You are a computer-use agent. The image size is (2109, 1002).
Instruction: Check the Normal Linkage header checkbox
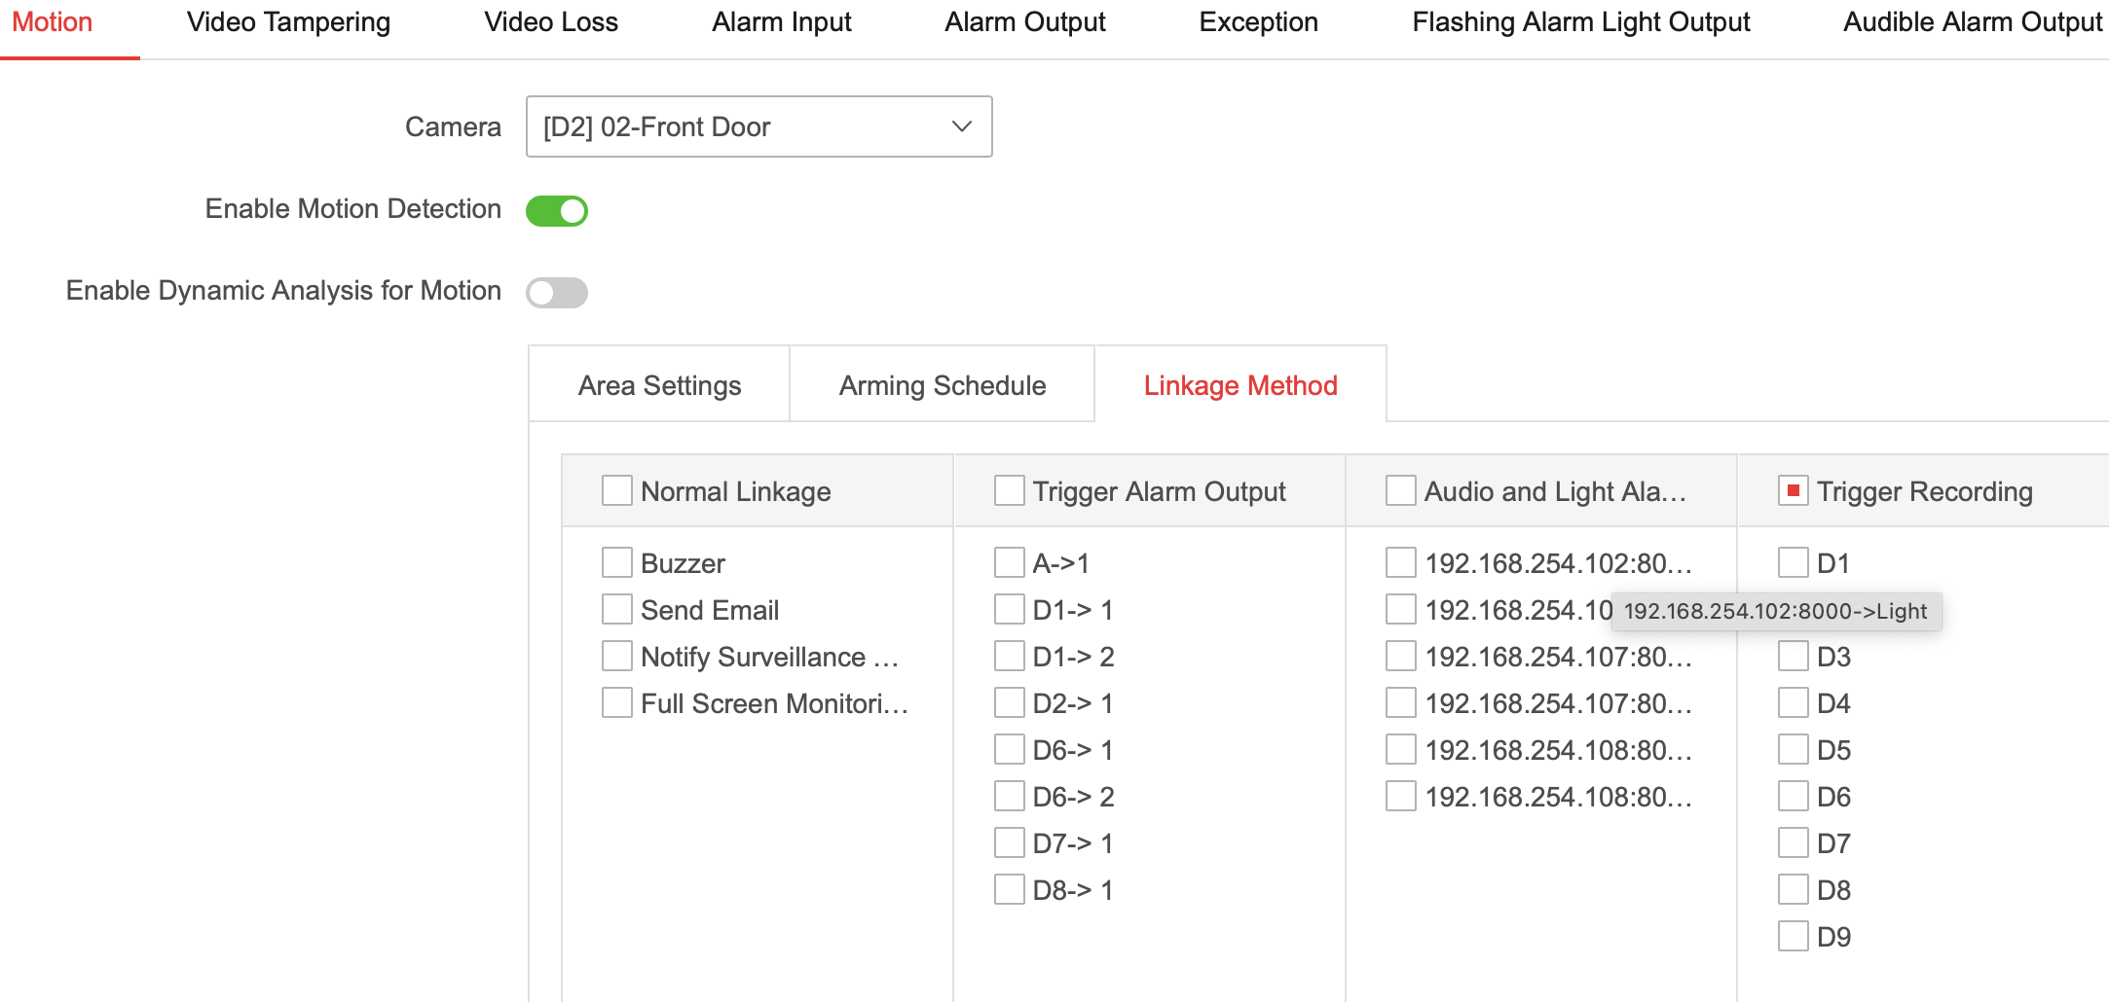point(617,490)
